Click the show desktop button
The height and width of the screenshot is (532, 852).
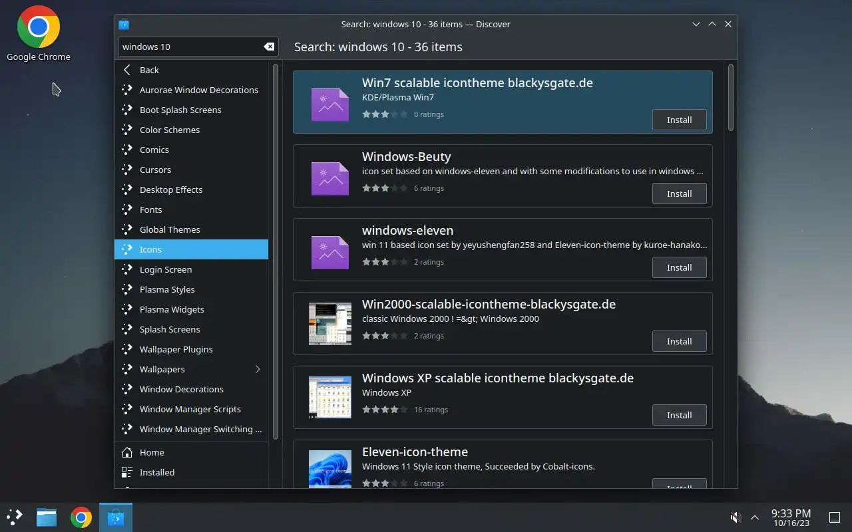(834, 517)
